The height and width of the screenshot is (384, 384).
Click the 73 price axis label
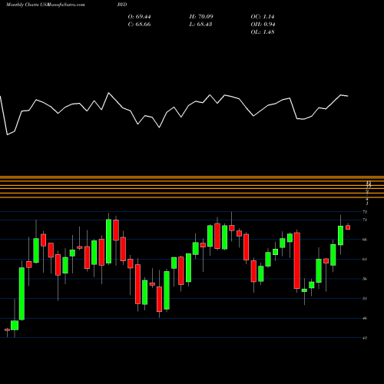click(x=365, y=212)
